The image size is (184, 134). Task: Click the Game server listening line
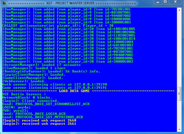pos(55,88)
